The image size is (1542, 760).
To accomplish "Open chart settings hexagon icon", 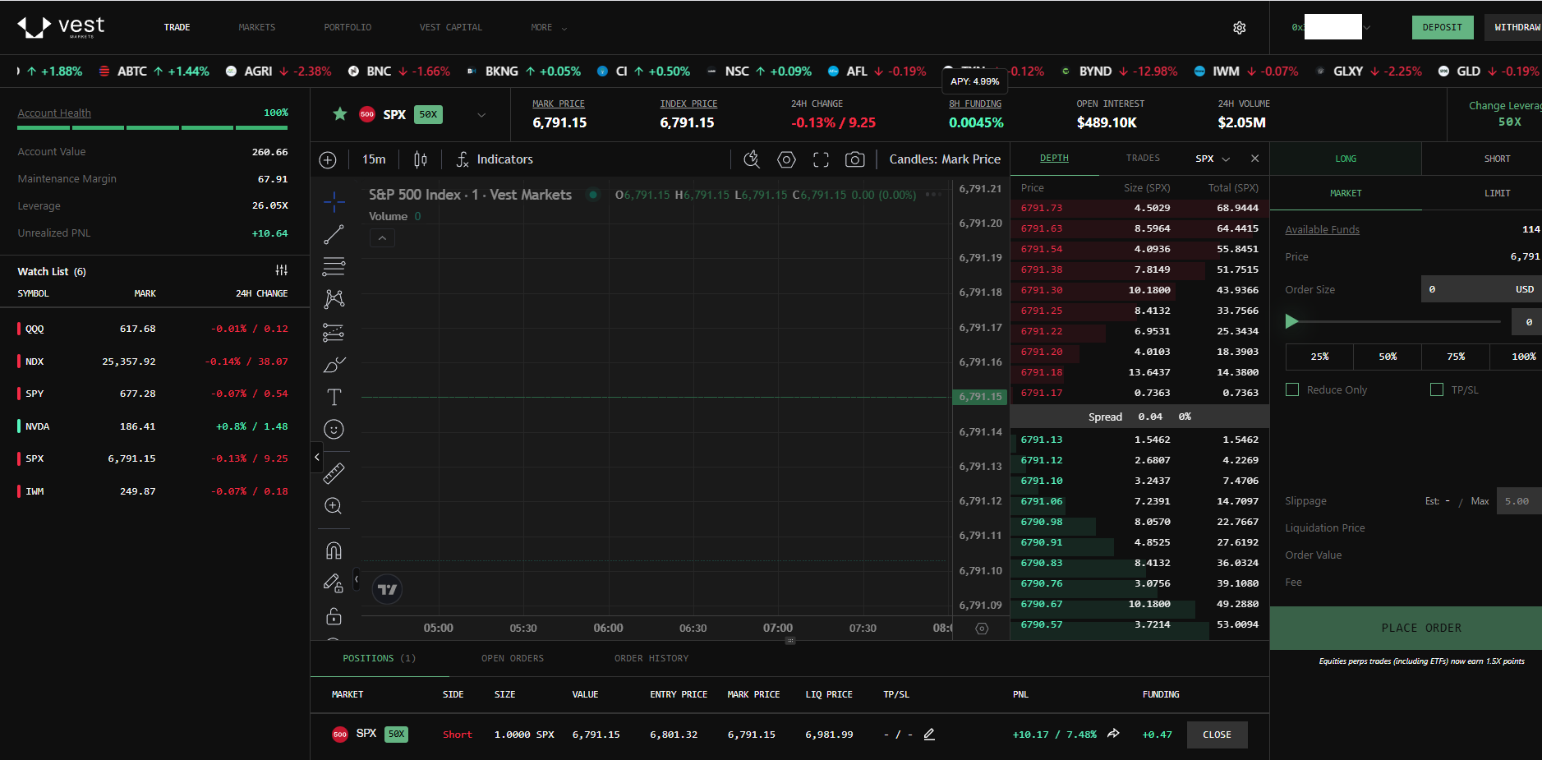I will (786, 159).
